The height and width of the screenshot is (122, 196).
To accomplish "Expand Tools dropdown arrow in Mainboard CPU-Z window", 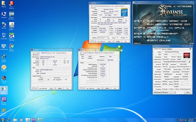I will tap(55, 88).
